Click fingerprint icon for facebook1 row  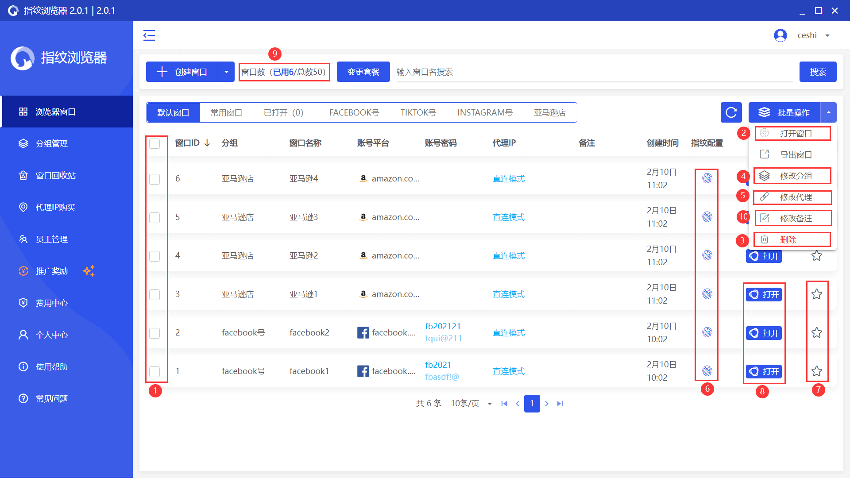pos(707,371)
